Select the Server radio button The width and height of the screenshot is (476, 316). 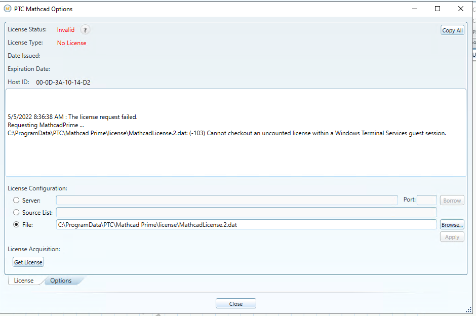point(16,200)
